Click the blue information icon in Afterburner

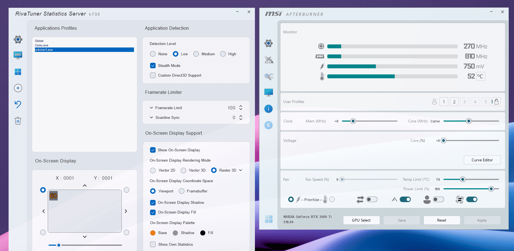coord(269,109)
